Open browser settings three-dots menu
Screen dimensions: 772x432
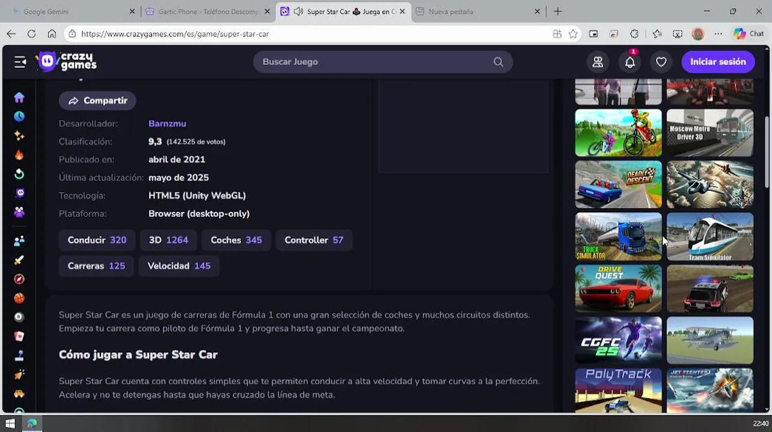718,34
